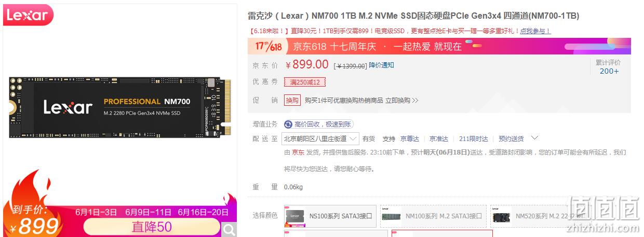Click the 降价通知 link
Viewport: 644px width, 237px height.
[381, 65]
